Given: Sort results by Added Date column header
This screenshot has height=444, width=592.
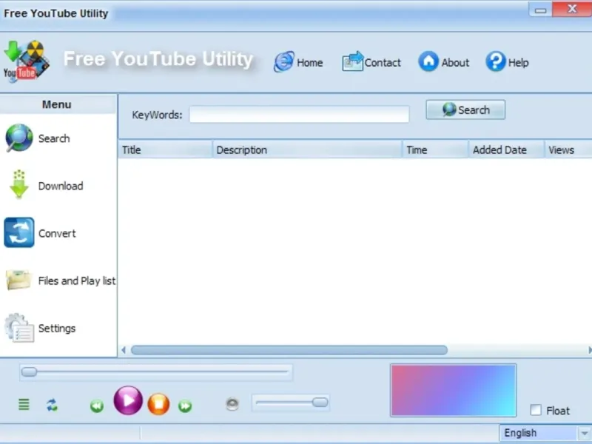Looking at the screenshot, I should coord(506,150).
